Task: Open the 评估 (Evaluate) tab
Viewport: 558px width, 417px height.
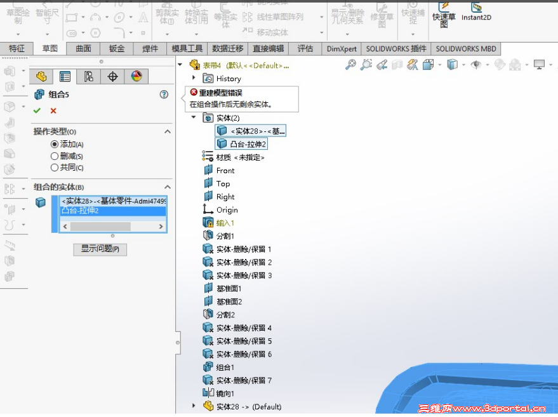Action: [305, 48]
